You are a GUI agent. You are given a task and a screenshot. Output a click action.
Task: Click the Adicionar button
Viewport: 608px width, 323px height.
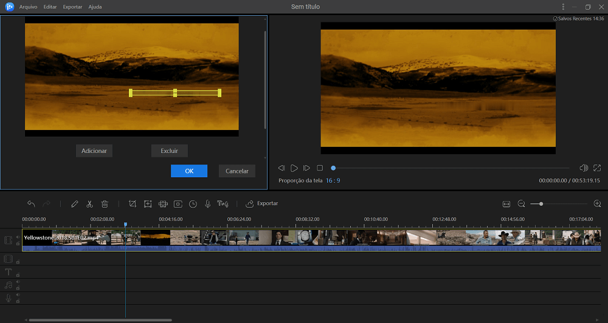[94, 151]
